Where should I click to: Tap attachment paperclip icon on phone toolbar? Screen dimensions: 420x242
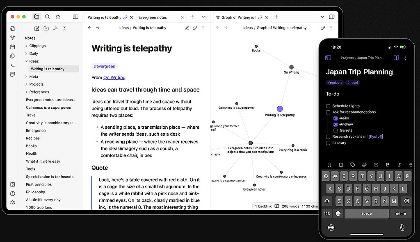tap(364, 165)
